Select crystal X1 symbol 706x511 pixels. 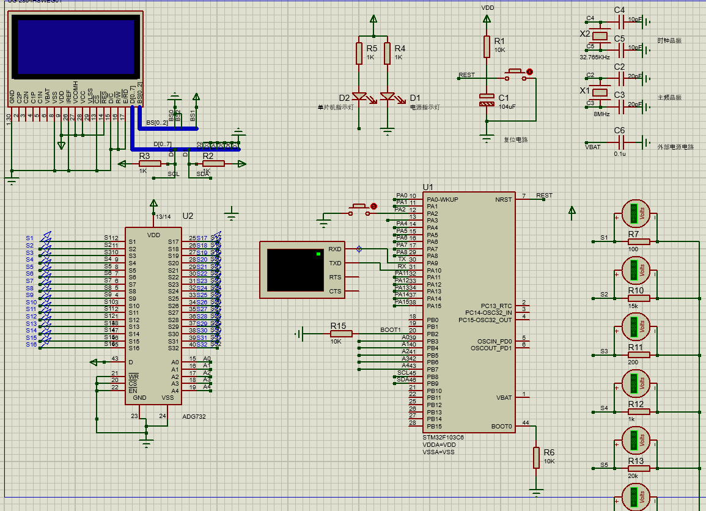(599, 93)
